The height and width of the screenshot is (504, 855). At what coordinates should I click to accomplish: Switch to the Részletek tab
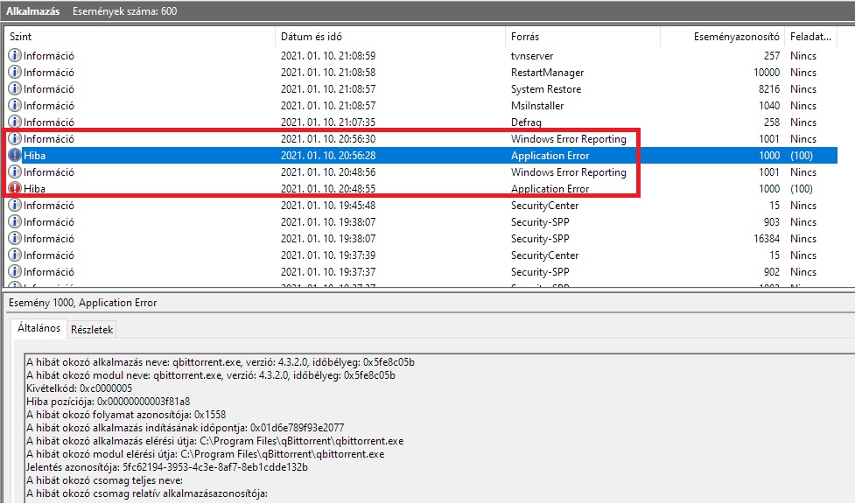[x=92, y=330]
